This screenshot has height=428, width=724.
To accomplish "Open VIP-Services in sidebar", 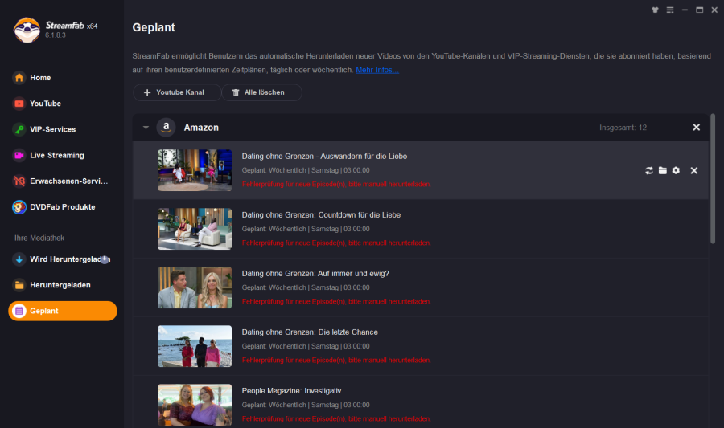I will coord(52,129).
